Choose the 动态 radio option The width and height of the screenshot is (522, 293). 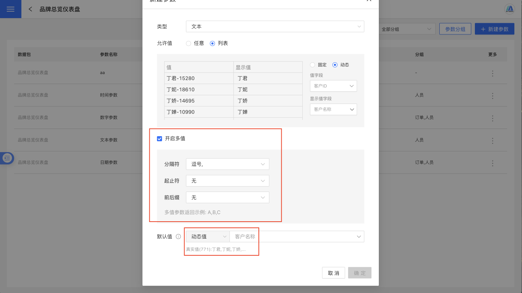click(335, 65)
